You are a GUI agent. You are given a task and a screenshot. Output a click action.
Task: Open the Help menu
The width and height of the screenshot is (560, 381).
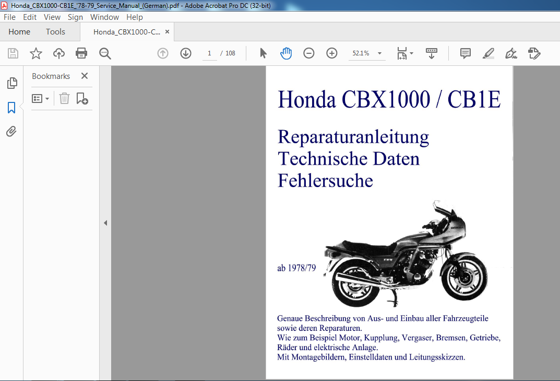(135, 17)
